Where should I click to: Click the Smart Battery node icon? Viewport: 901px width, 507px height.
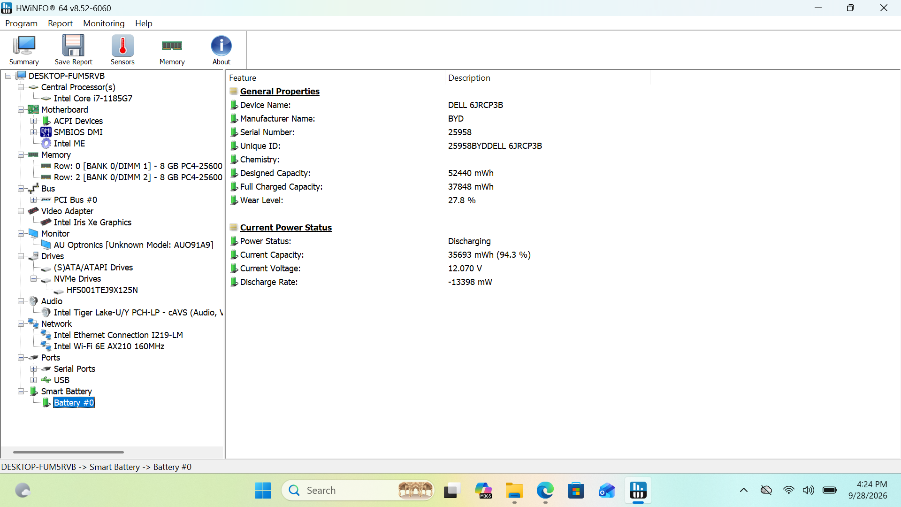click(x=34, y=392)
